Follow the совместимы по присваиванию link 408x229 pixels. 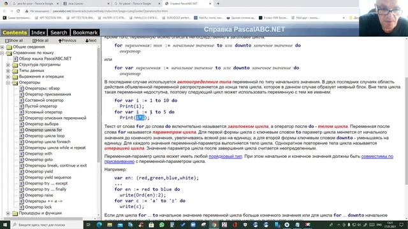[x=377, y=156]
